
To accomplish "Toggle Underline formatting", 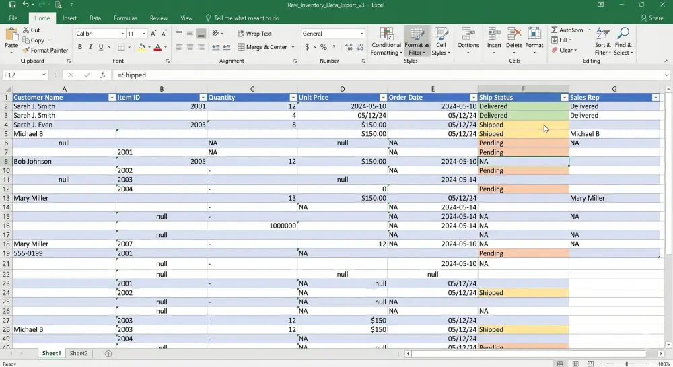I will pyautogui.click(x=101, y=47).
